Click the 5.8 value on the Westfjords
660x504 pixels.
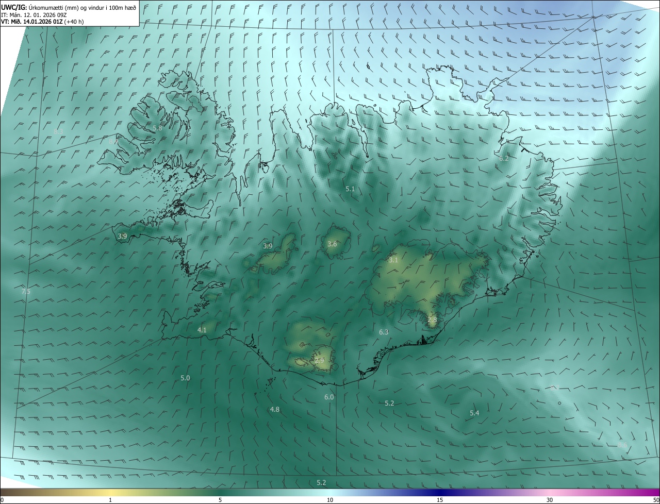(157, 128)
